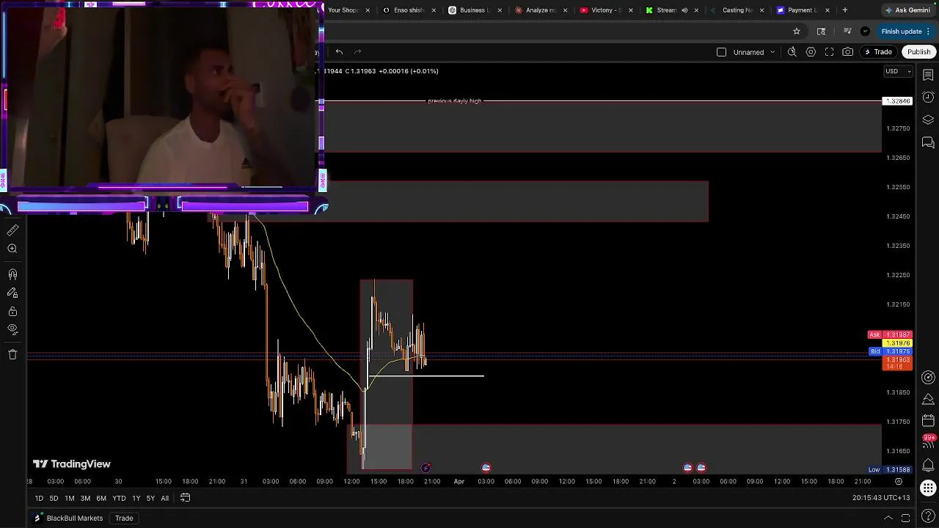Select the 3M time range

pos(85,499)
